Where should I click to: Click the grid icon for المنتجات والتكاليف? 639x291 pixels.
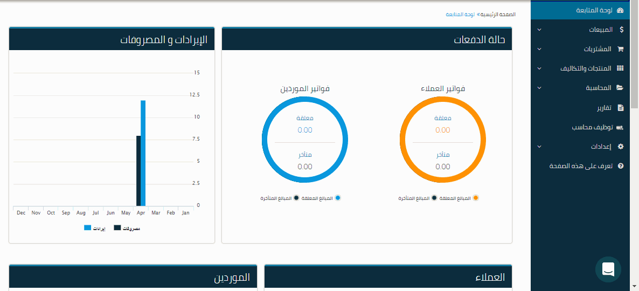620,68
